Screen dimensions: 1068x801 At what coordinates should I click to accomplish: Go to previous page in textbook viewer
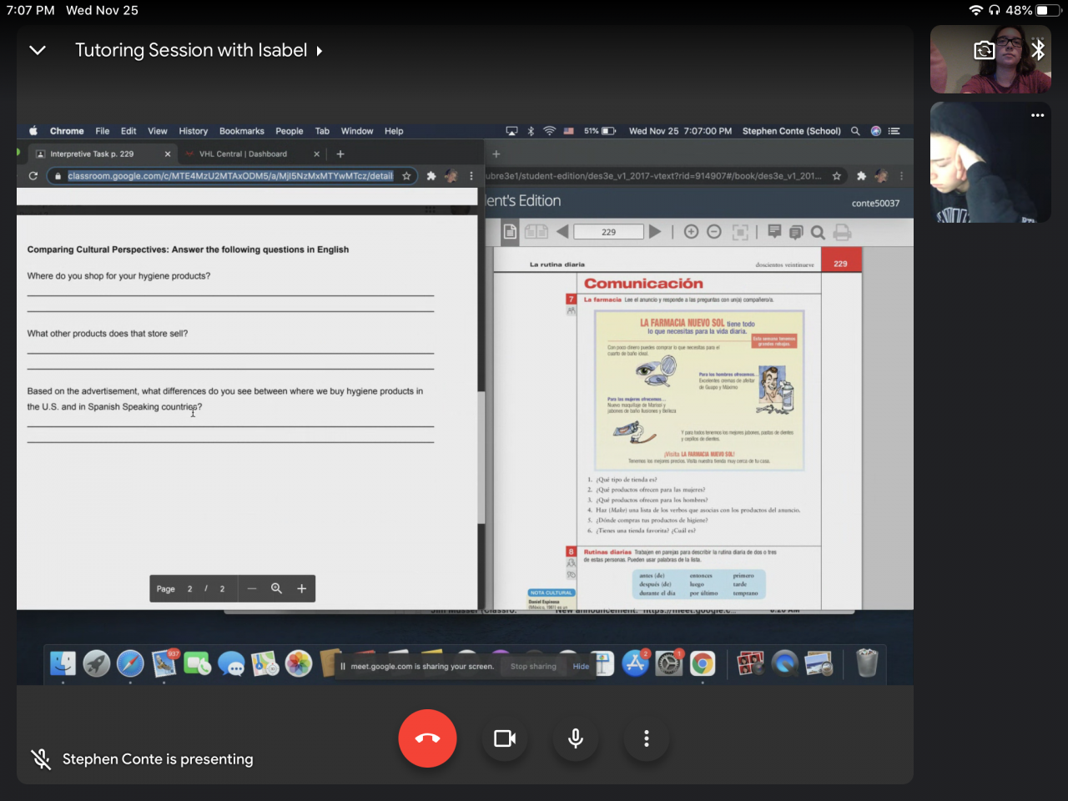pyautogui.click(x=562, y=232)
